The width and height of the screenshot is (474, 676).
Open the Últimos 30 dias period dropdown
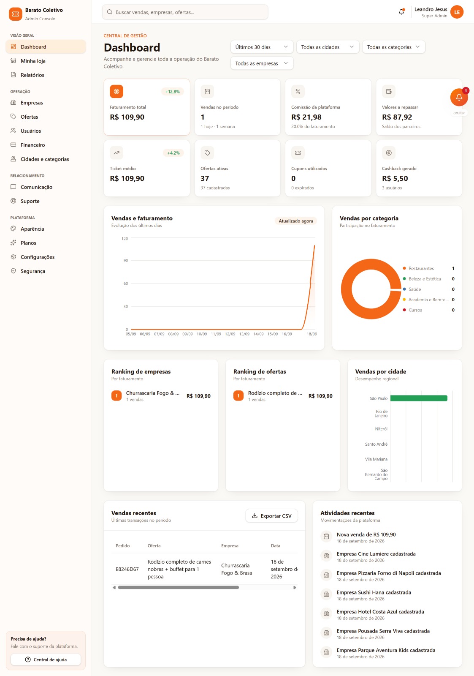tap(262, 47)
